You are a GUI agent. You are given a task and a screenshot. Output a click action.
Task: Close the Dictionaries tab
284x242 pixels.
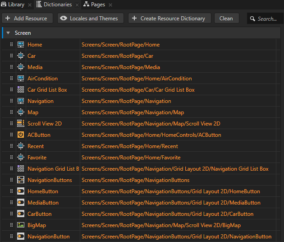point(77,5)
